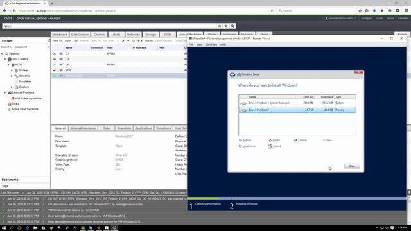Image resolution: width=411 pixels, height=231 pixels.
Task: Select Active User Sessions tree item
Action: click(x=25, y=109)
